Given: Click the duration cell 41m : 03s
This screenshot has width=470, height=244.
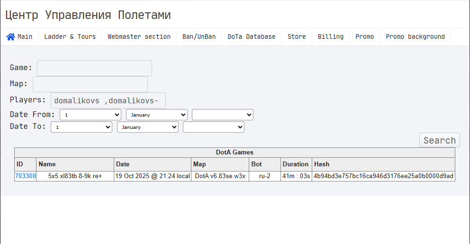Looking at the screenshot, I should click(296, 176).
